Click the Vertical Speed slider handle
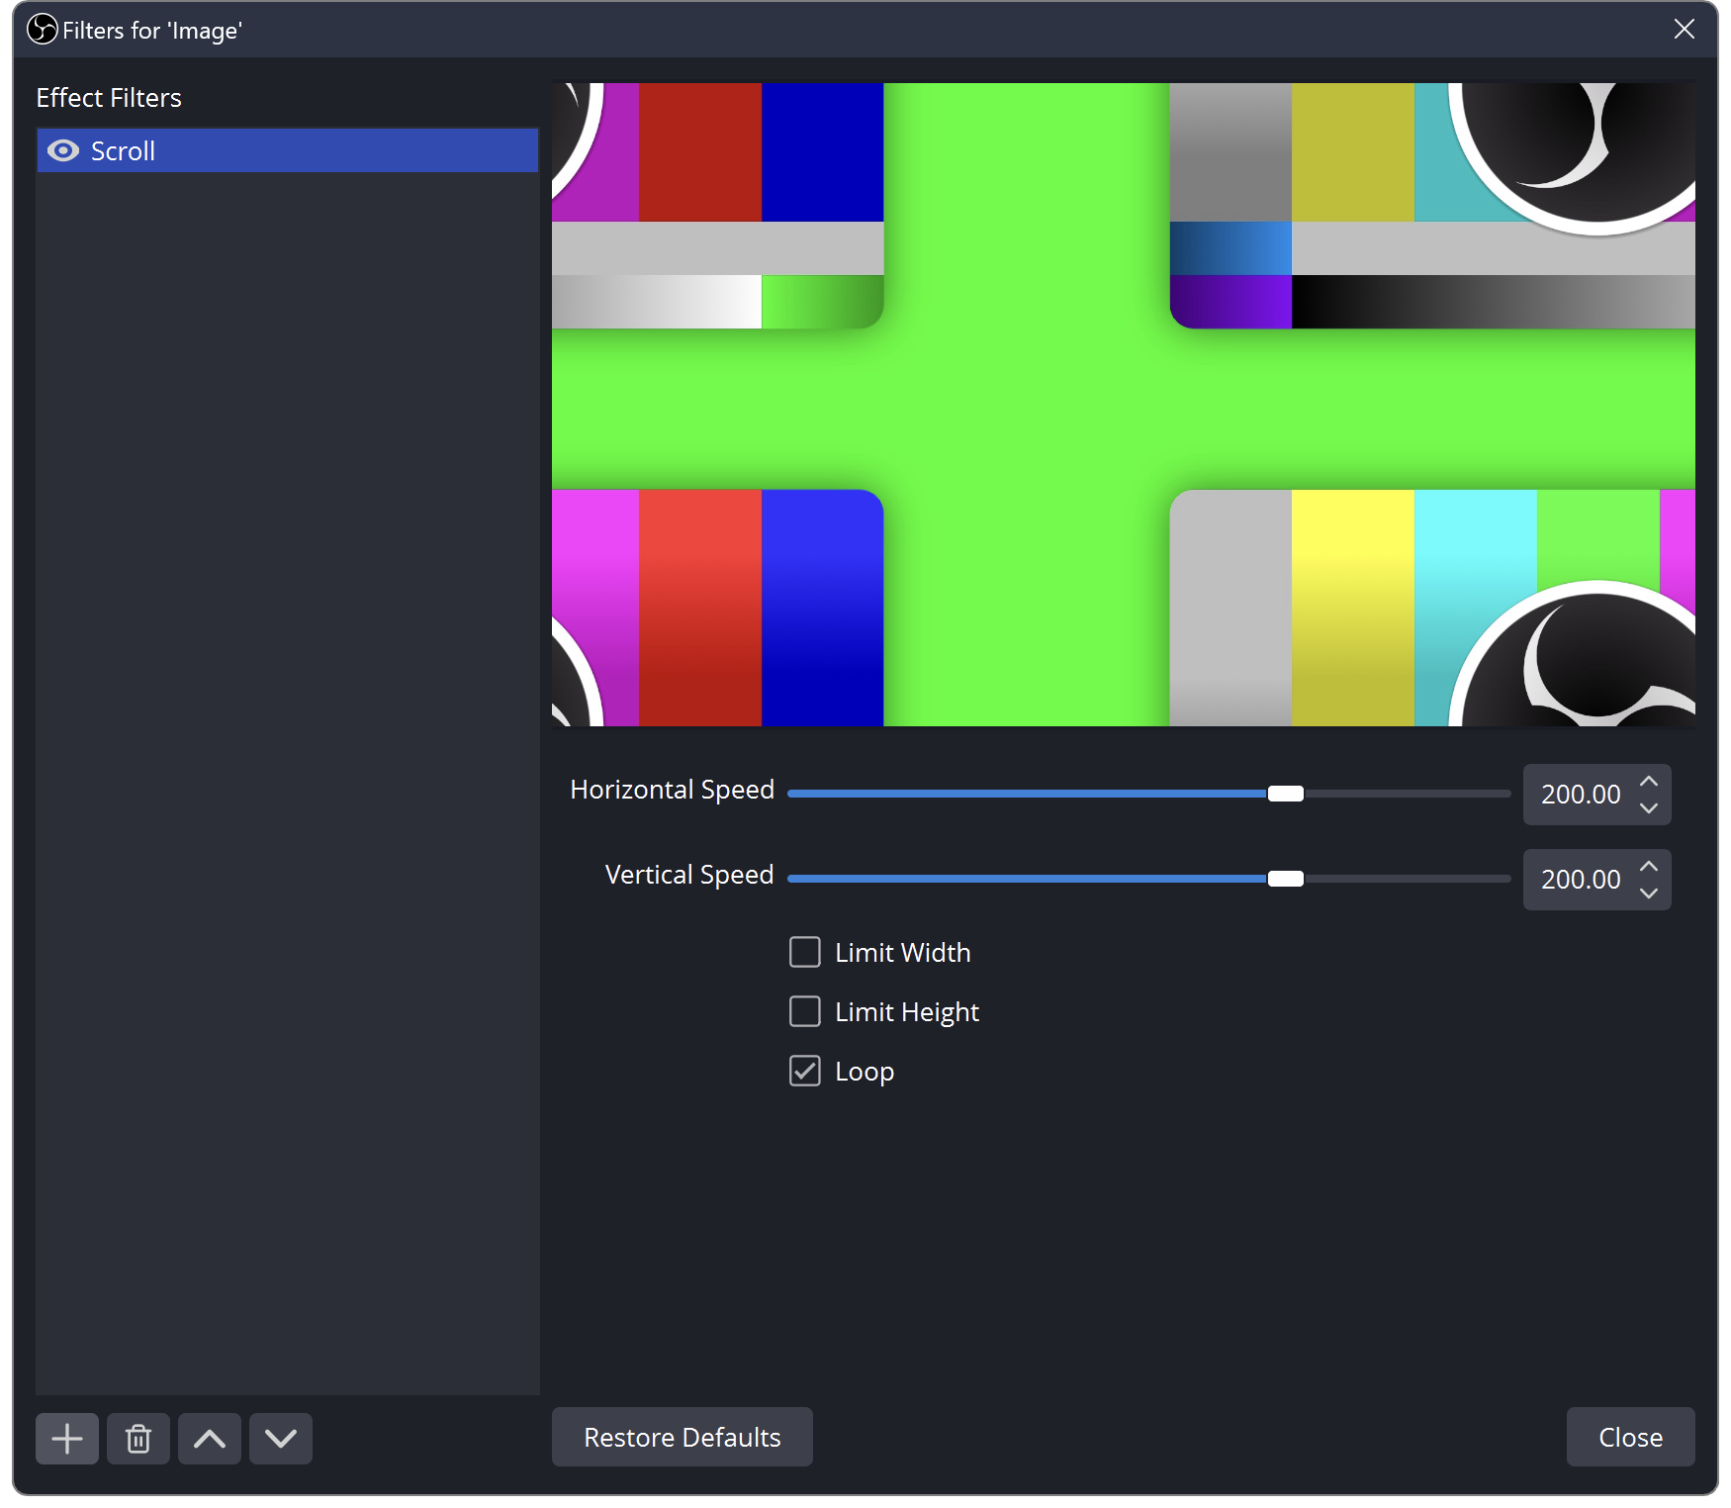Screen dimensions: 1731x1508 pyautogui.click(x=1286, y=879)
